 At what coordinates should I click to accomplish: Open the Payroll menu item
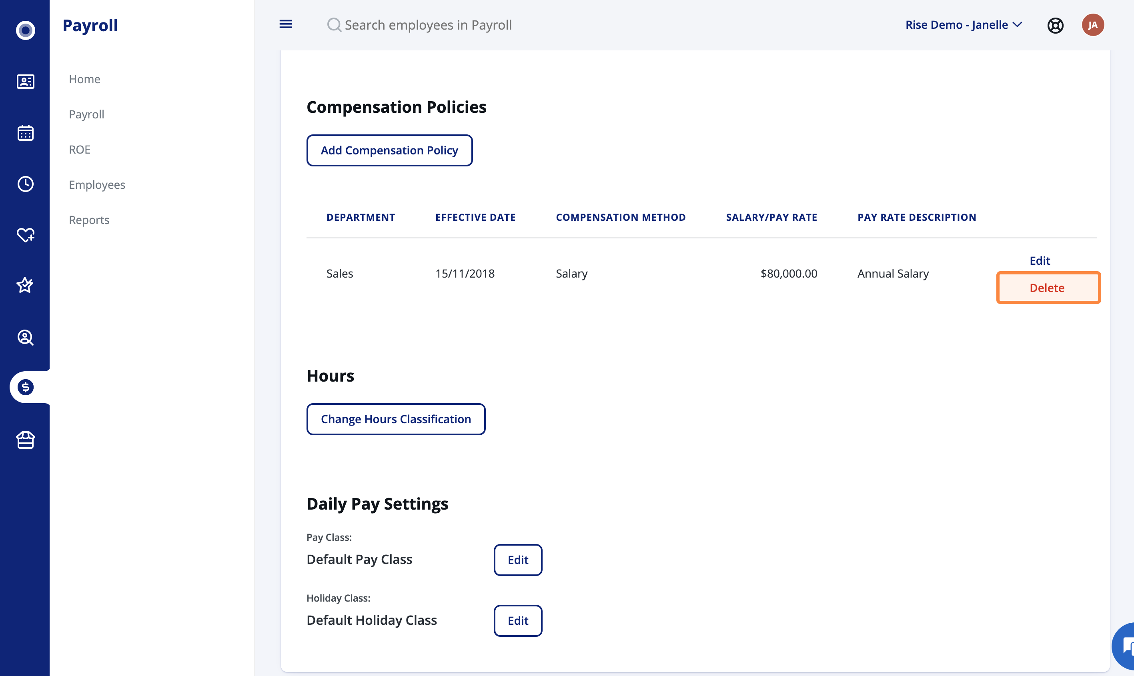pos(86,114)
